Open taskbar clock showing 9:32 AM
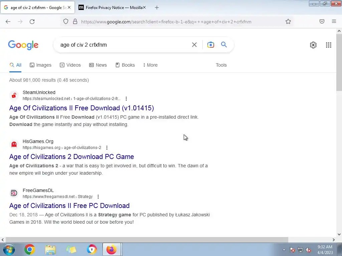Image resolution: width=342 pixels, height=256 pixels. click(x=325, y=250)
